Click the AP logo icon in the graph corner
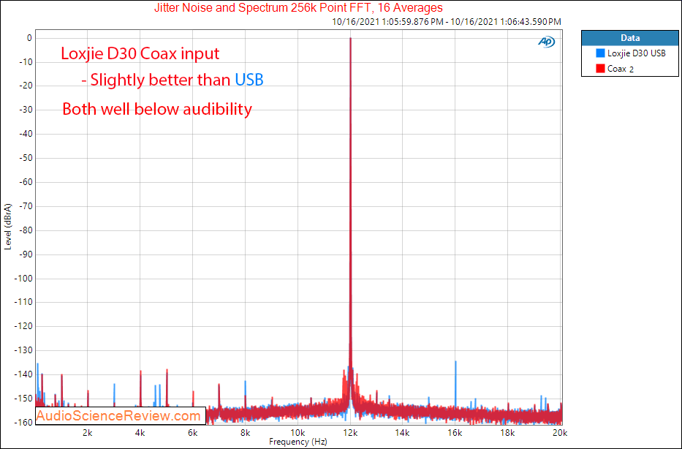Screen dimensions: 682x449 [546, 42]
